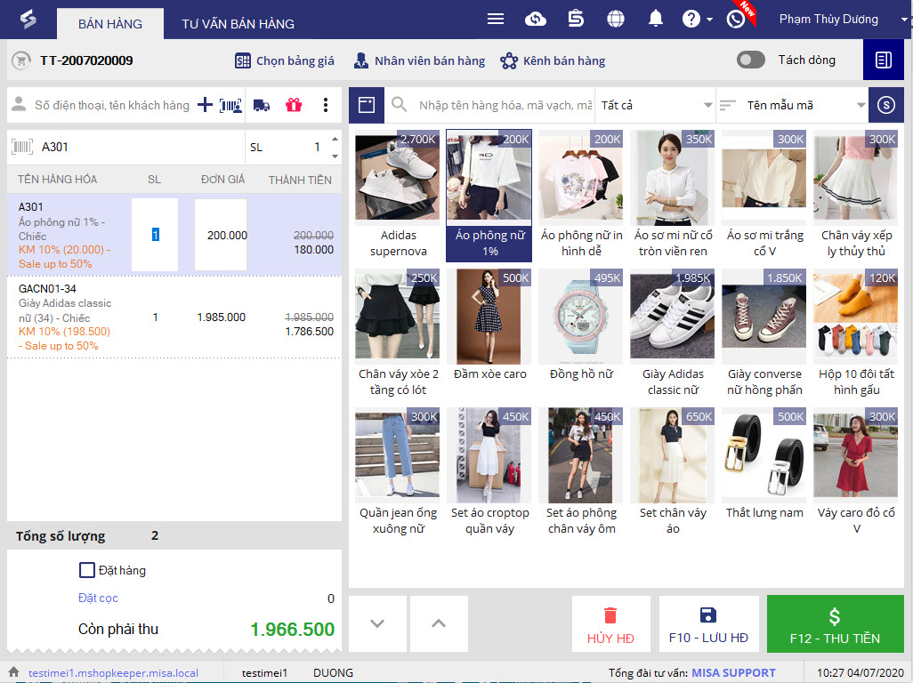The height and width of the screenshot is (683, 913).
Task: Switch to the TƯ VẤN BÁN HÀNG tab
Action: coord(238,24)
